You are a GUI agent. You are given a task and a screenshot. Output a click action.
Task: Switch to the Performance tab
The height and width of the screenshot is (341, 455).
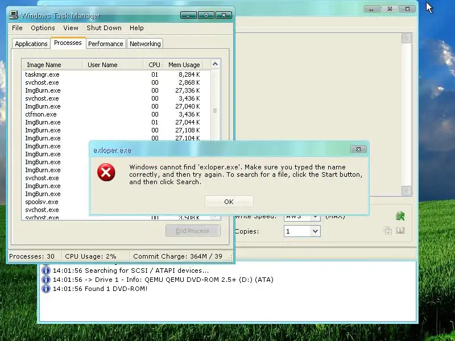click(x=106, y=44)
